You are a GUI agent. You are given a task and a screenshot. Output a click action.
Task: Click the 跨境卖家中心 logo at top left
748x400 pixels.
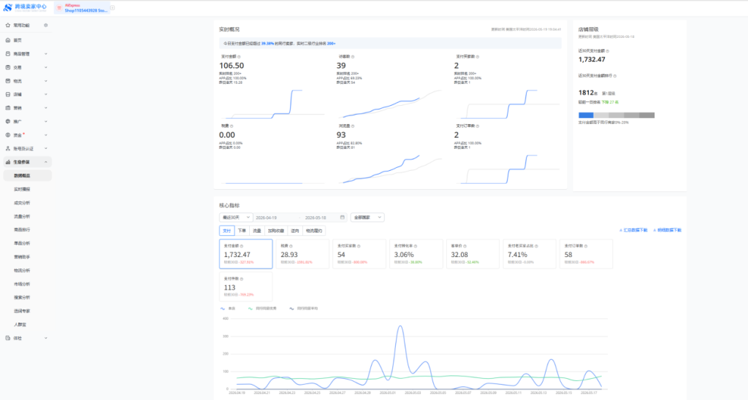click(26, 7)
